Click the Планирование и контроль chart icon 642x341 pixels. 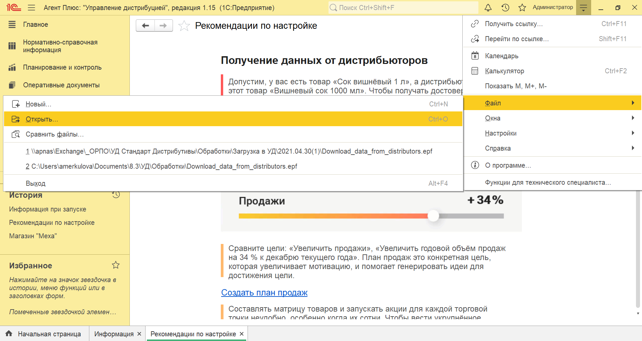[12, 67]
